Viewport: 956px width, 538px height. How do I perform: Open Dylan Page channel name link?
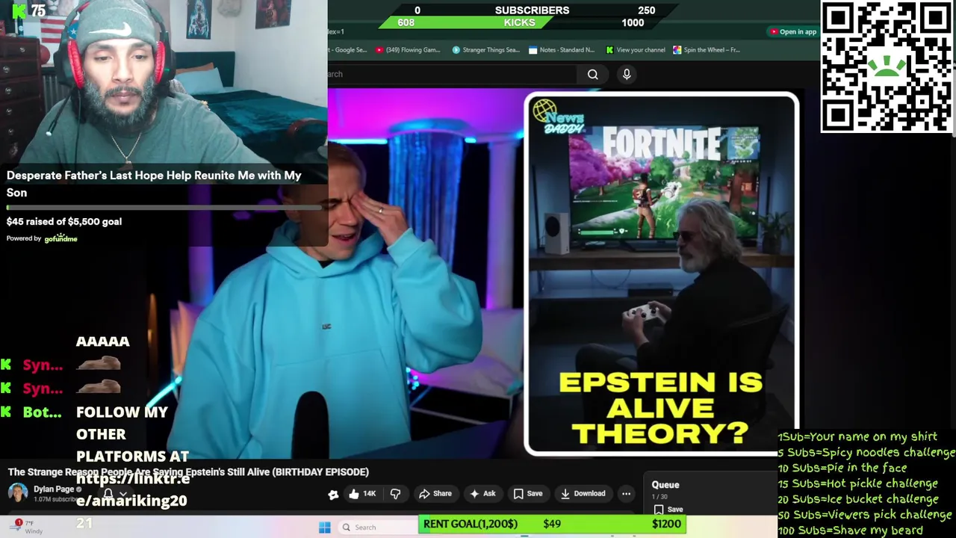click(54, 489)
